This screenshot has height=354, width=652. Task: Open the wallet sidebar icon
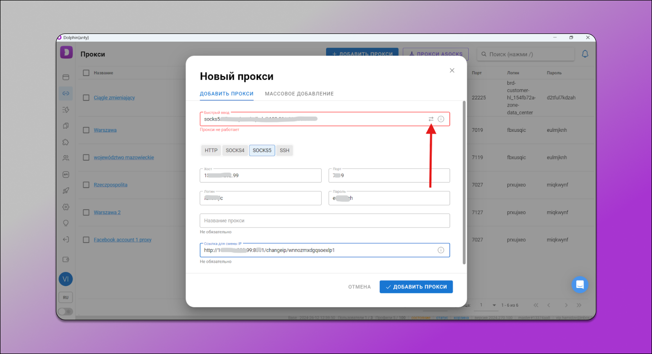click(66, 259)
